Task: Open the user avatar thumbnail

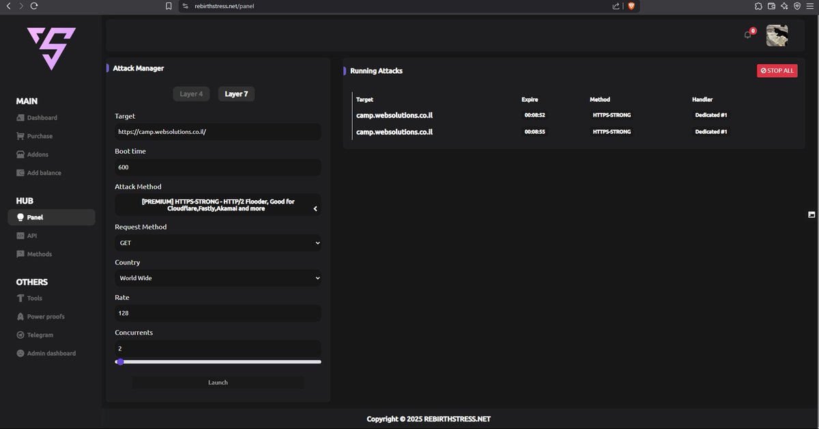Action: (777, 36)
